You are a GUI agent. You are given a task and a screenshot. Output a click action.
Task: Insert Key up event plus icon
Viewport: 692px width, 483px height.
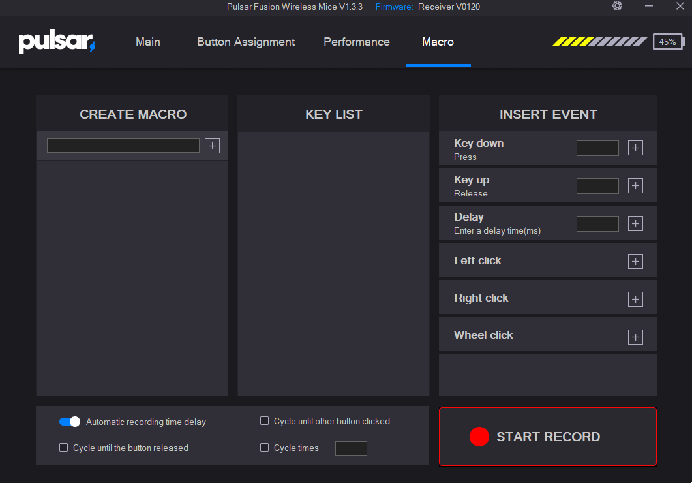coord(635,185)
